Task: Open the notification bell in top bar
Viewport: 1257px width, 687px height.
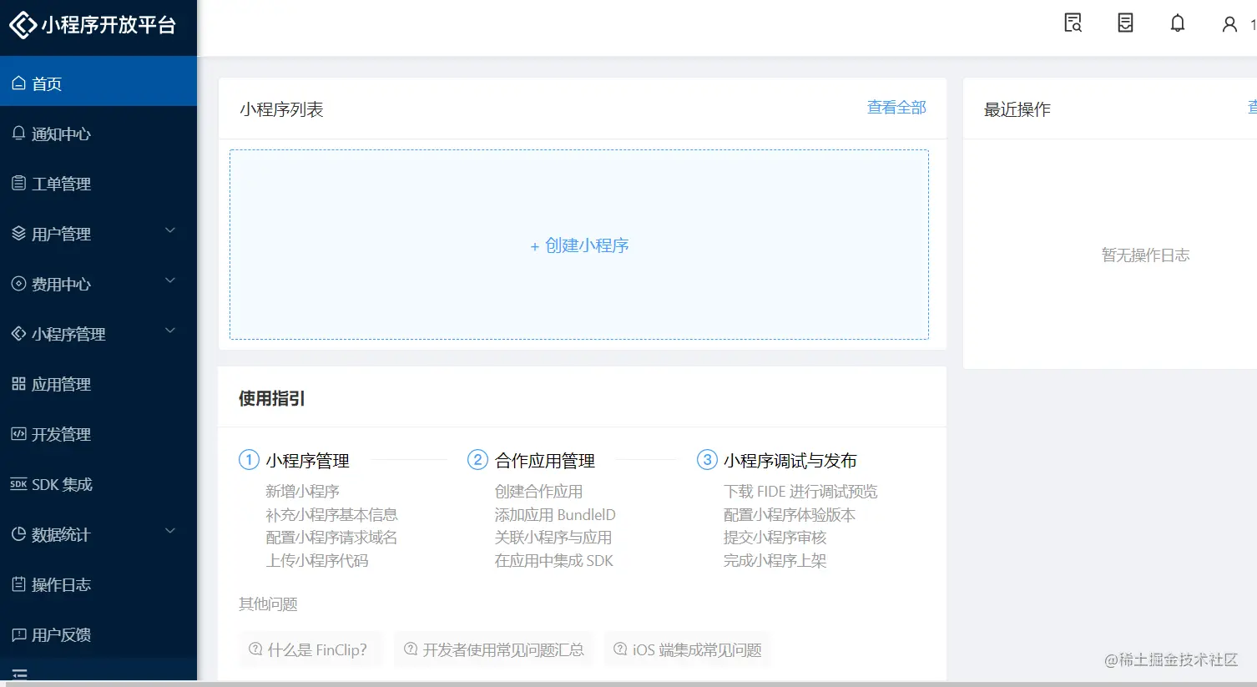Action: click(1178, 23)
